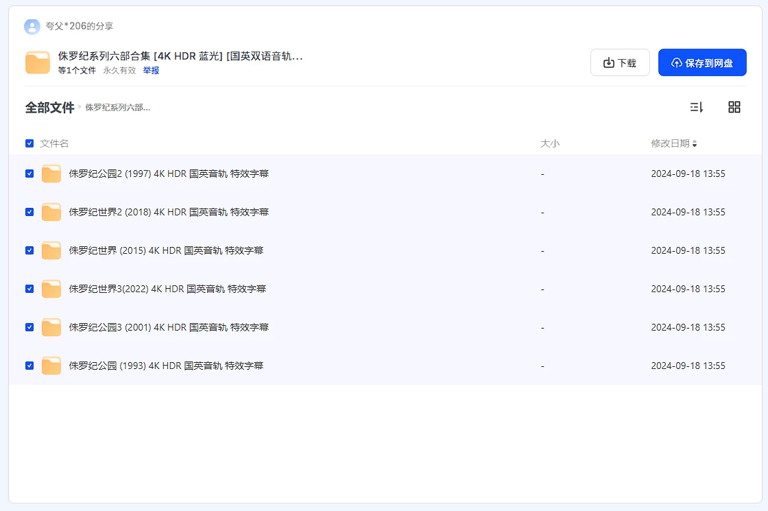
Task: Click the 大小 column header
Action: coord(550,143)
